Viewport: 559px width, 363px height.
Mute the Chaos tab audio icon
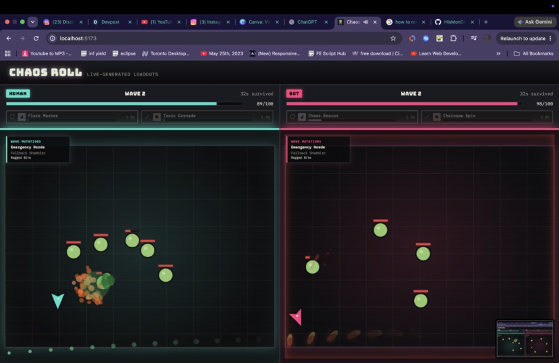click(x=365, y=22)
